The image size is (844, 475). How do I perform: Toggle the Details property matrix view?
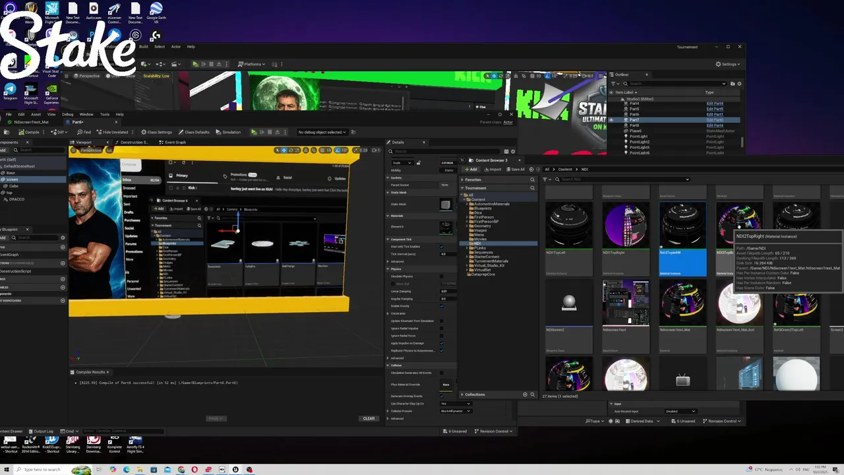pos(506,152)
